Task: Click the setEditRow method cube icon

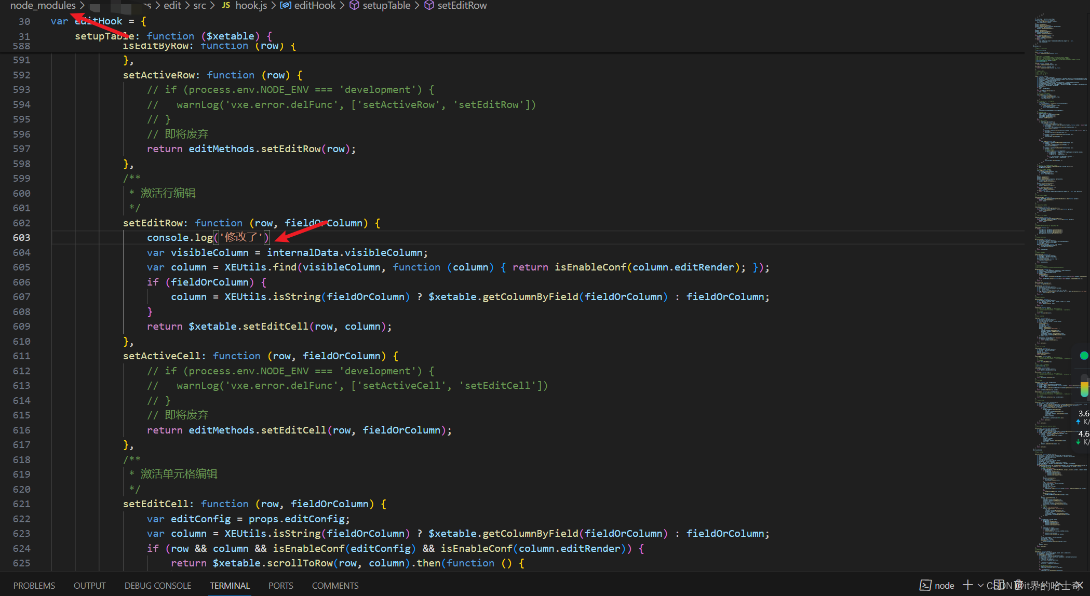Action: tap(429, 5)
